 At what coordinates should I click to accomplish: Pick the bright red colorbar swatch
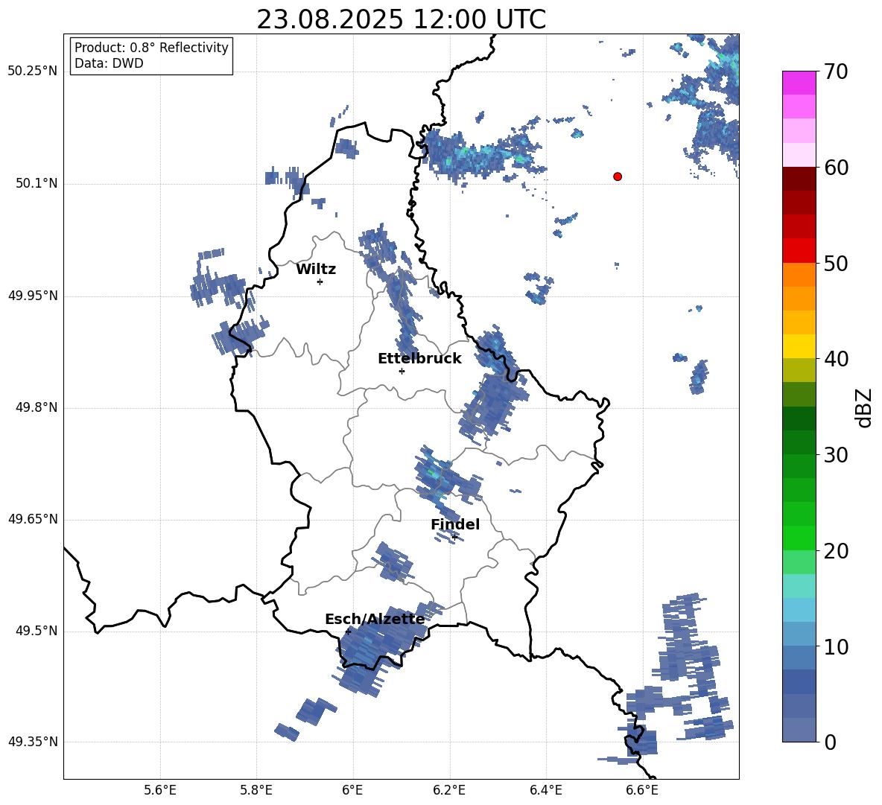(799, 251)
